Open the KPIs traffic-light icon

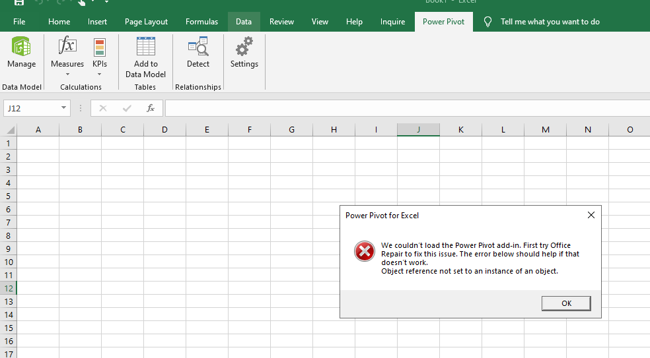click(100, 47)
